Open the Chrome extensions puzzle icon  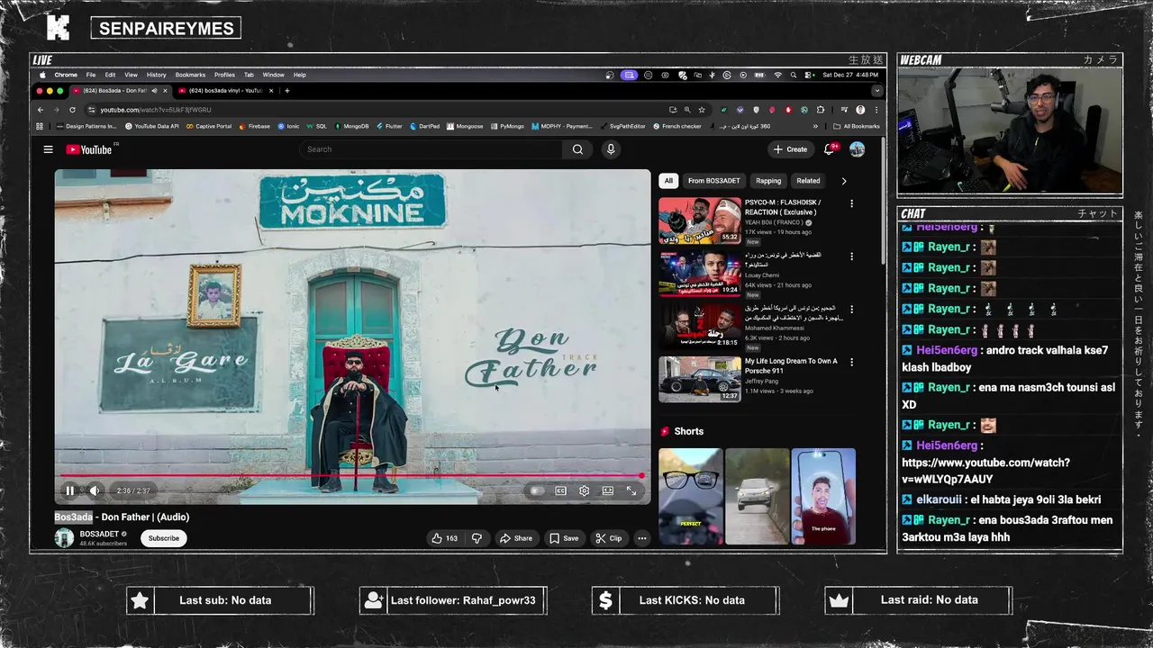(x=820, y=110)
